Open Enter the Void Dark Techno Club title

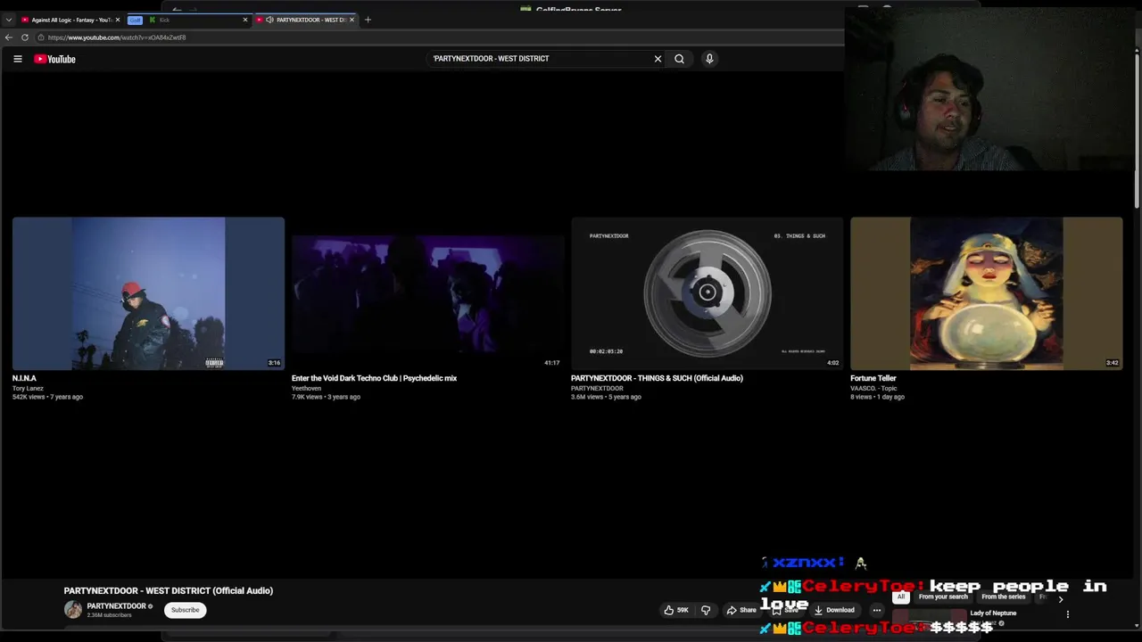coord(374,378)
